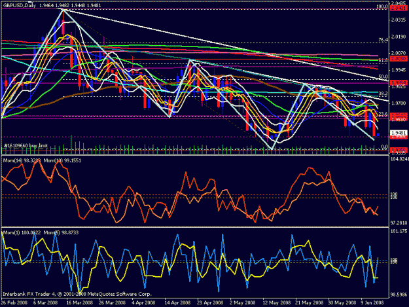Click the '#16109660 buy limit' order label
Image resolution: width=409 pixels, height=307 pixels.
click(26, 145)
